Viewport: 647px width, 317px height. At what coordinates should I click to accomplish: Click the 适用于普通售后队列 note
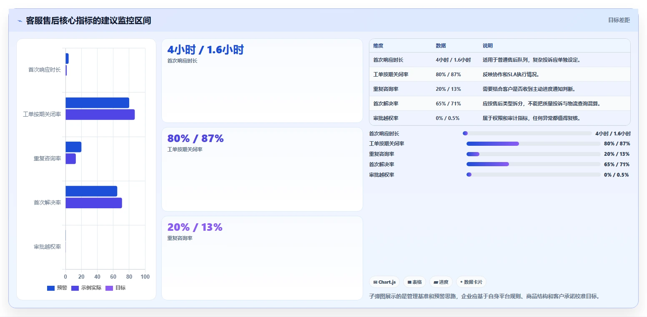tap(532, 60)
